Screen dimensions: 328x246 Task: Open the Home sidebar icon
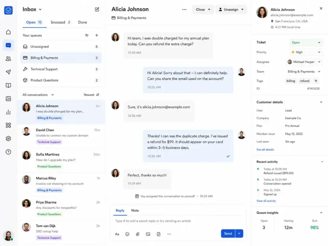pos(8,32)
